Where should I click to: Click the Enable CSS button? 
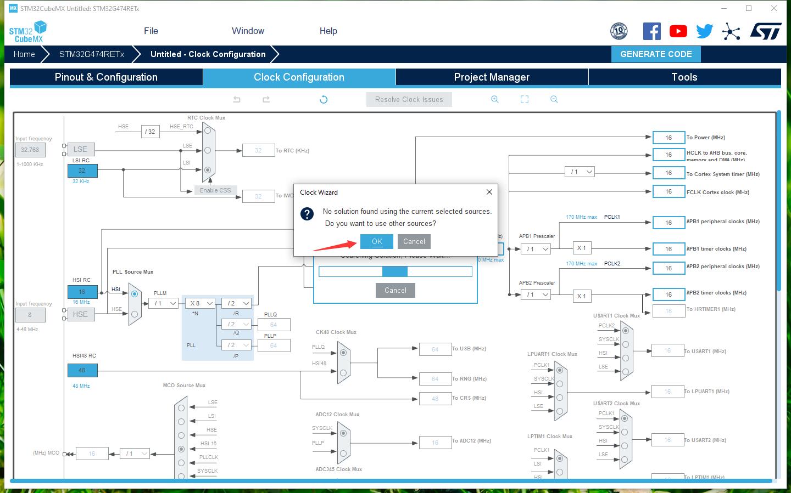click(215, 190)
